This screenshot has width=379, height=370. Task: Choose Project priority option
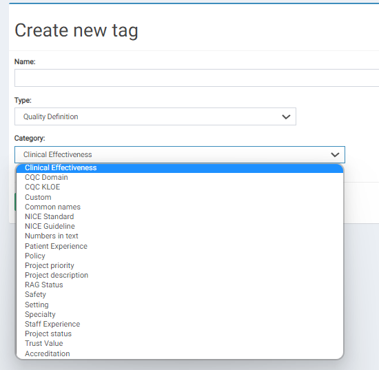[180, 265]
